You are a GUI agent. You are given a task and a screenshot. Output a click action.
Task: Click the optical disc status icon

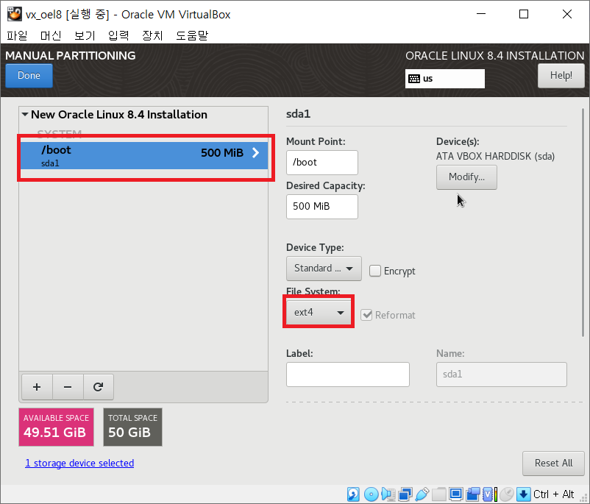point(371,494)
